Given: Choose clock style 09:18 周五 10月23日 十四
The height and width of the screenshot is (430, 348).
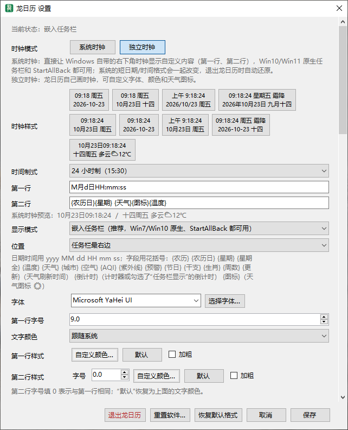Looking at the screenshot, I should pyautogui.click(x=136, y=100).
